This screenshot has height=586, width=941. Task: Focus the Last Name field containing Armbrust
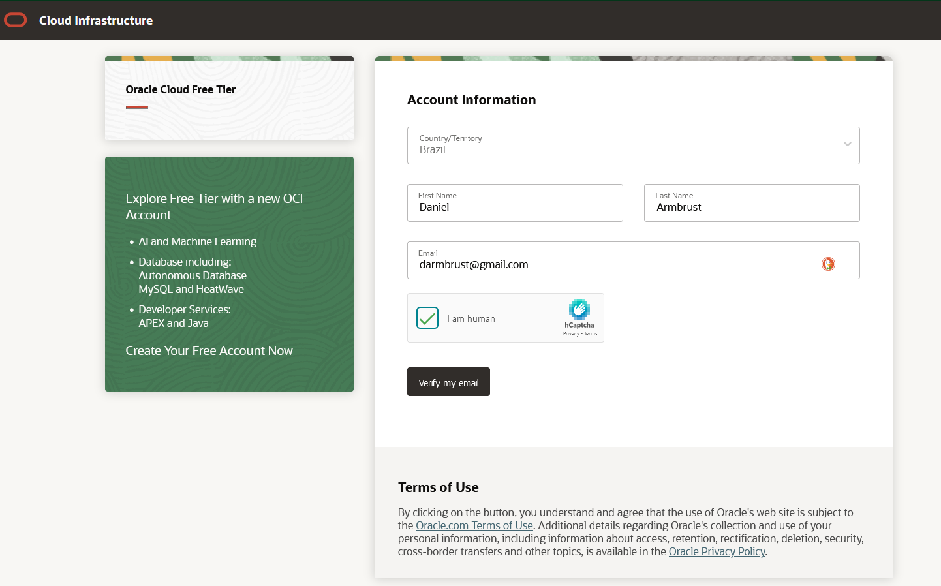pos(751,208)
